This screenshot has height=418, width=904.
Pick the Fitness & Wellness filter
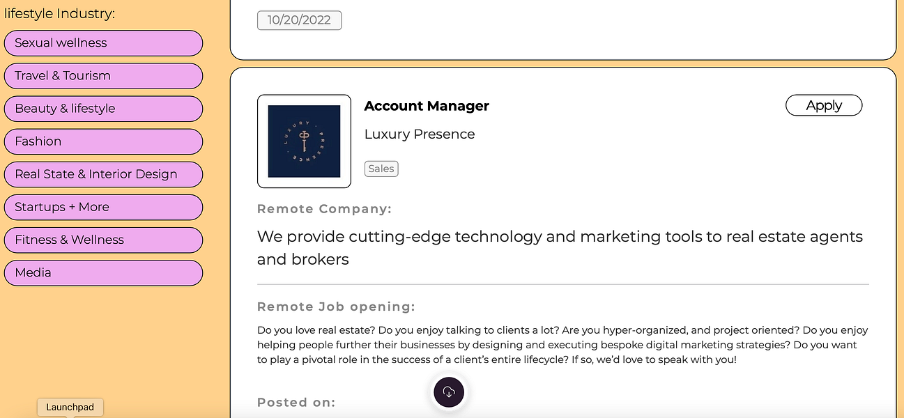[103, 240]
